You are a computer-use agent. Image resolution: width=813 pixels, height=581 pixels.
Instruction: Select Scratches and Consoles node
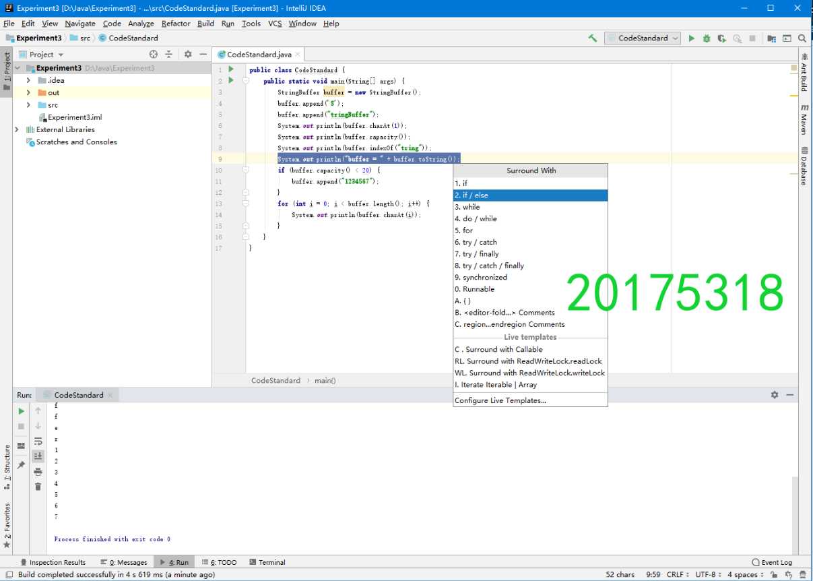click(x=71, y=142)
